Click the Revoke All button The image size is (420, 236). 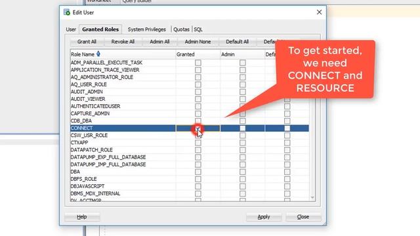click(123, 42)
